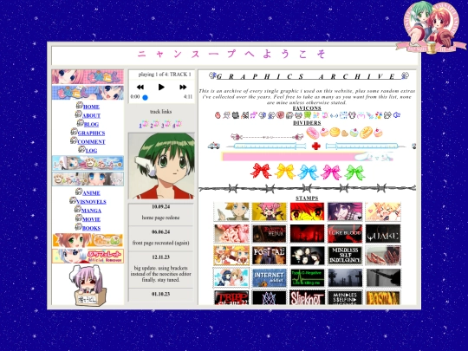This screenshot has width=468, height=351.
Task: Click the blue seek slider handle
Action: point(145,98)
